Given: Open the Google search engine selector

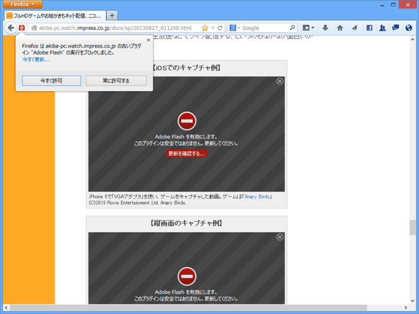Looking at the screenshot, I should point(235,28).
